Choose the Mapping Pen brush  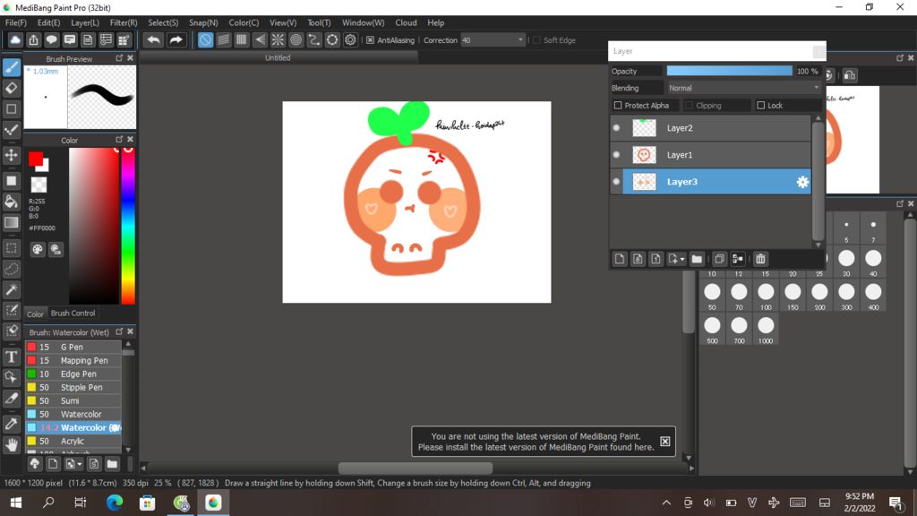pyautogui.click(x=73, y=360)
